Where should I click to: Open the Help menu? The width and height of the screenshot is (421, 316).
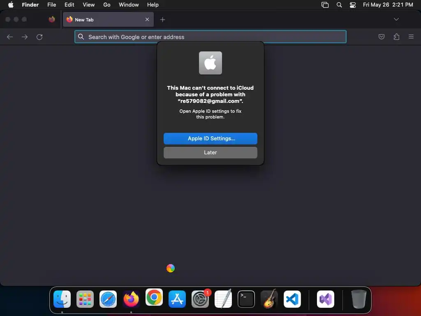coord(153,5)
